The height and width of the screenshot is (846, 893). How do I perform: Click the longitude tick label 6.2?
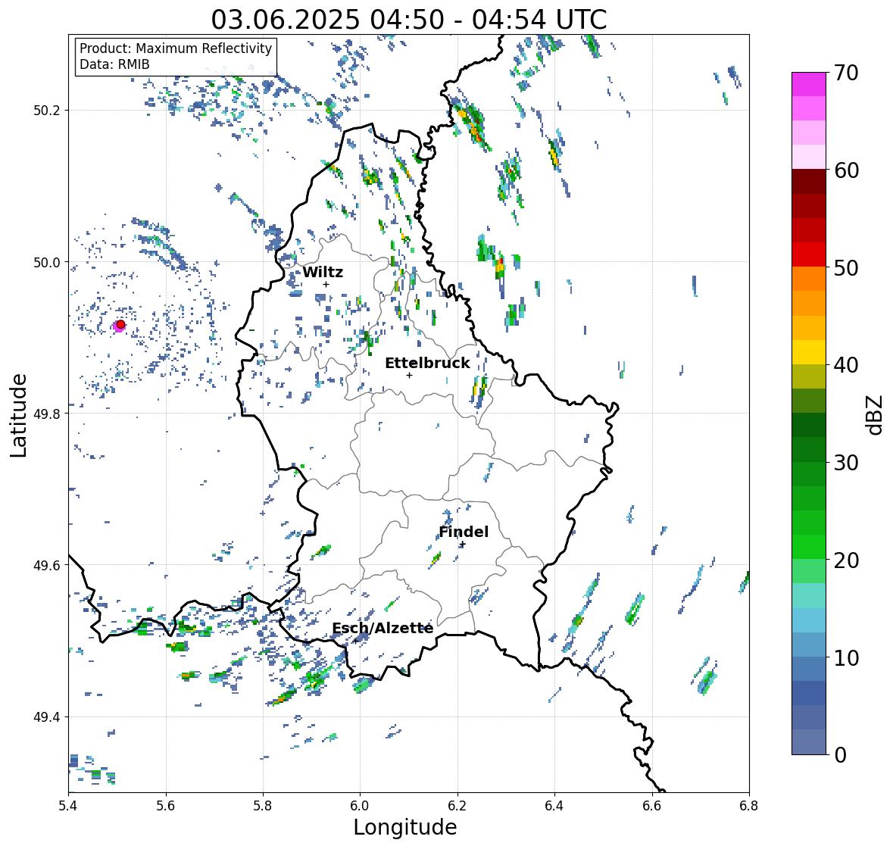click(457, 805)
